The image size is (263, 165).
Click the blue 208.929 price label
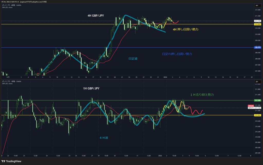tap(257, 48)
